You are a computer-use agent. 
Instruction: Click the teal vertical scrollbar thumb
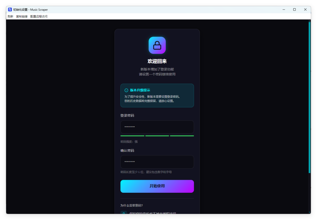tap(309, 97)
